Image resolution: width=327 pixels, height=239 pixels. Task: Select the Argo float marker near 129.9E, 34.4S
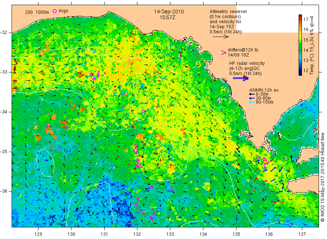click(67, 127)
